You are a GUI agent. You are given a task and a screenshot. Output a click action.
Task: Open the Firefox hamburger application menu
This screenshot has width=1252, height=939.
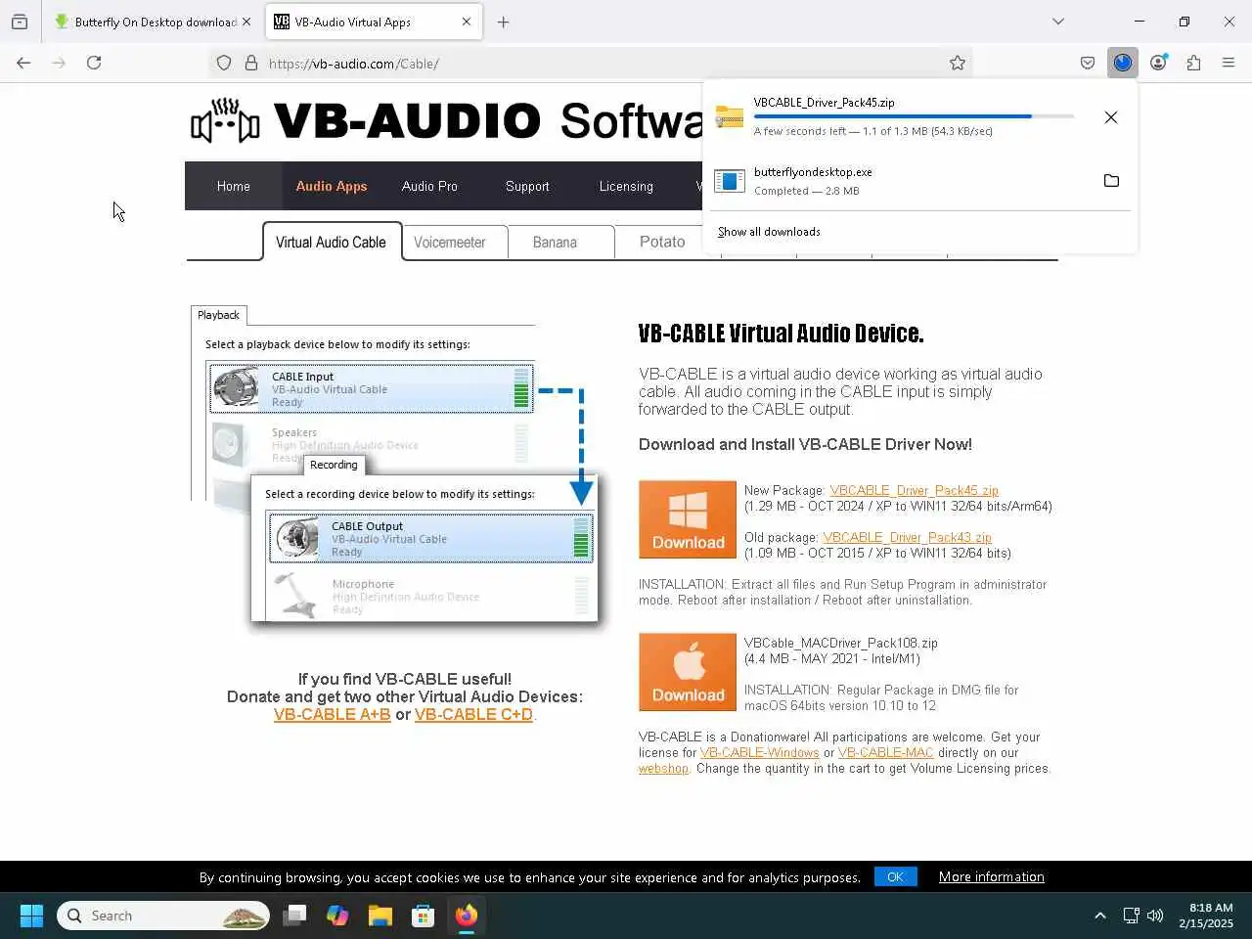pos(1229,63)
